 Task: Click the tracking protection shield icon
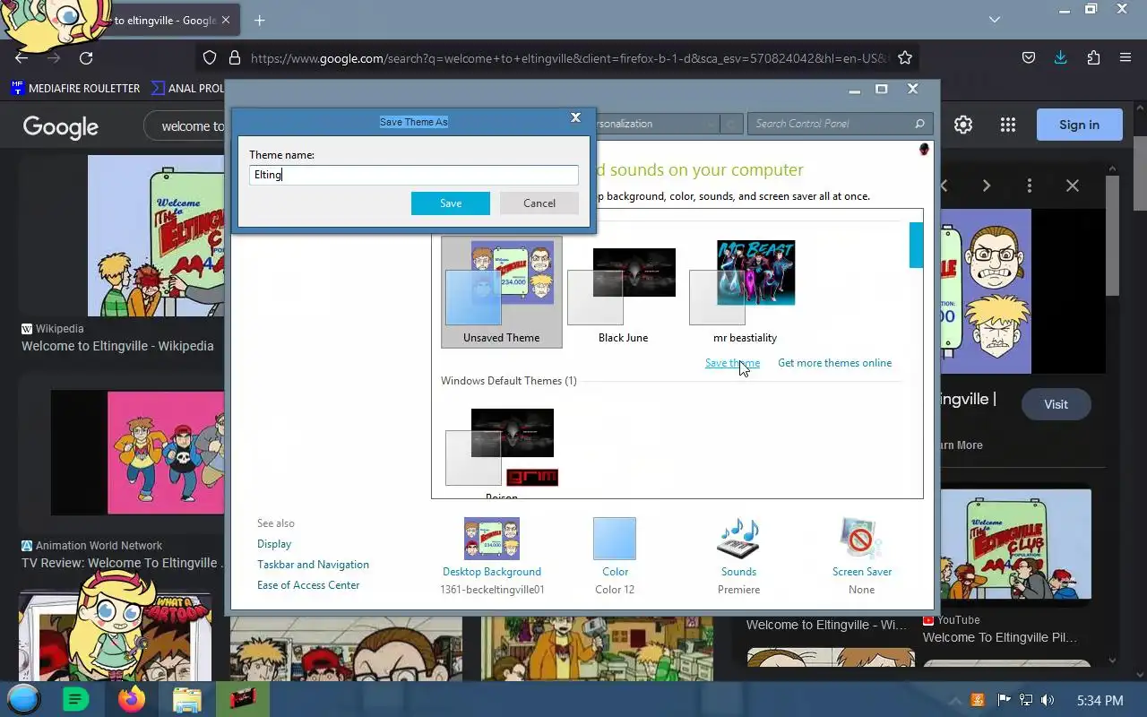pos(210,57)
